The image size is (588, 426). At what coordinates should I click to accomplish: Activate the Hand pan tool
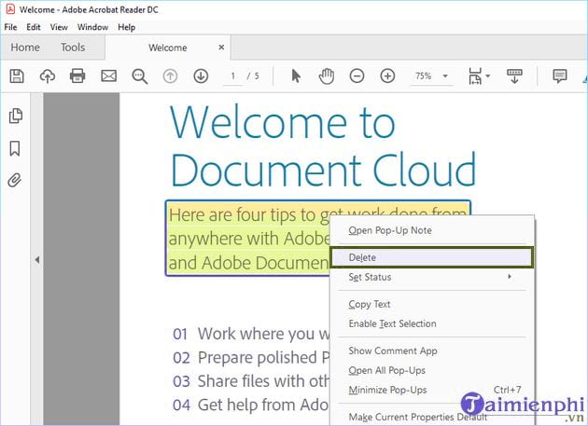[x=327, y=76]
